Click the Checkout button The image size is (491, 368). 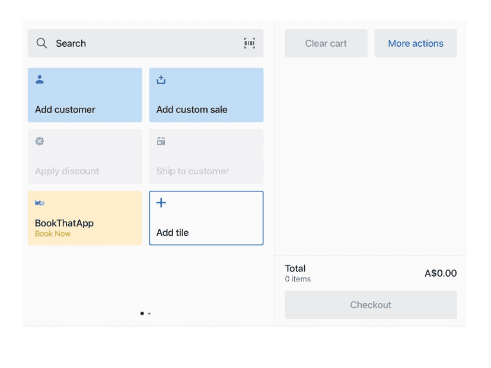click(371, 305)
